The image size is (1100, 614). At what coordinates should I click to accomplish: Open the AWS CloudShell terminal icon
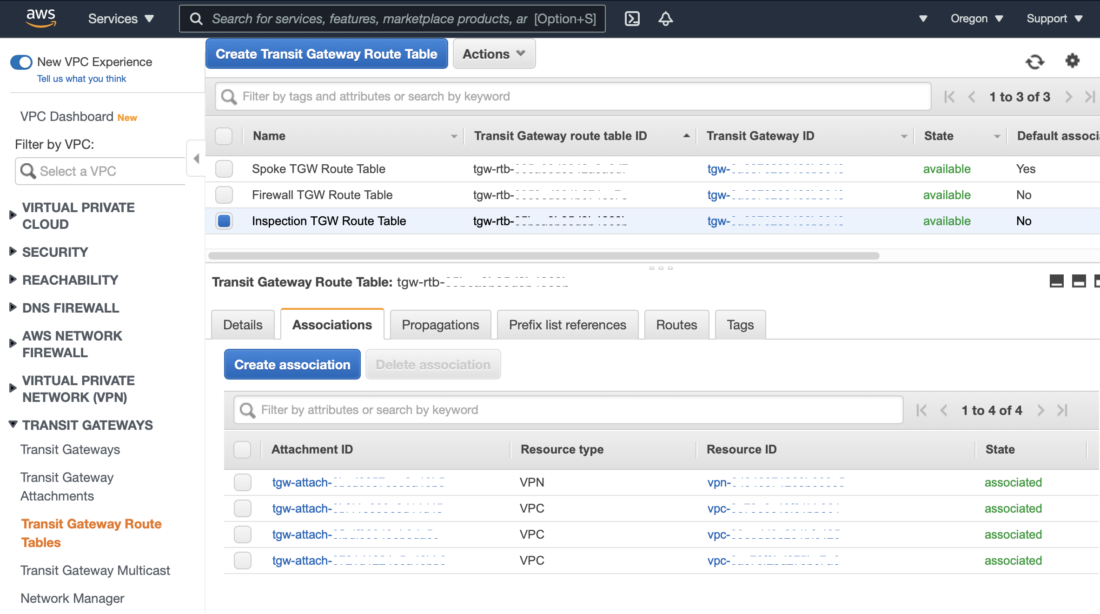[632, 19]
